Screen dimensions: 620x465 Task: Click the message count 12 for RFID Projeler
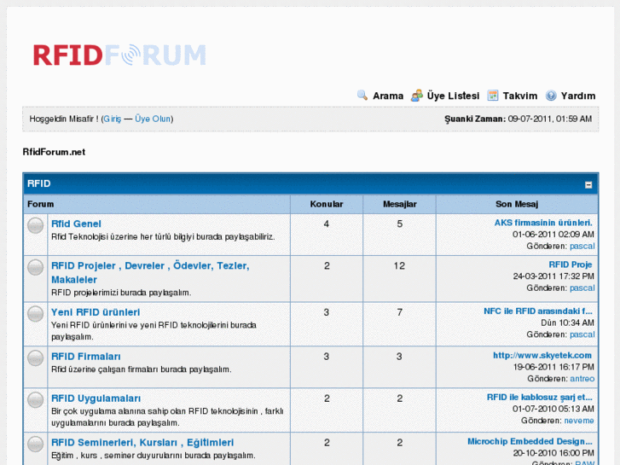[399, 266]
